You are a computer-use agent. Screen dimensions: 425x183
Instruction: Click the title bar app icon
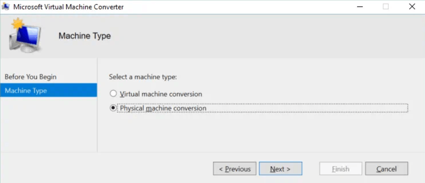click(6, 7)
